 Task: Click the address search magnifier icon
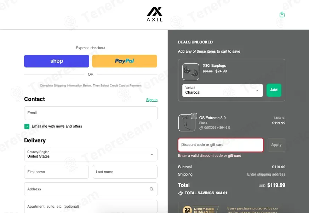click(x=151, y=189)
